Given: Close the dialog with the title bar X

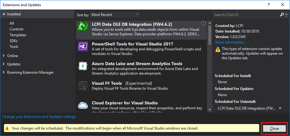Looking at the screenshot, I should pyautogui.click(x=282, y=5).
